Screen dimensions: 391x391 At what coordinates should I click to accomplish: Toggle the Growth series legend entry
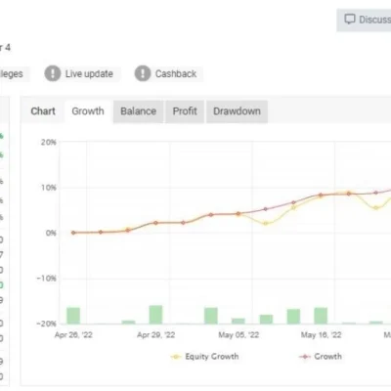[x=321, y=357]
